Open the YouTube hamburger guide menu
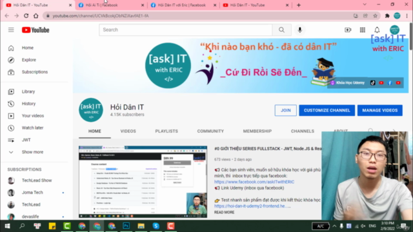 click(x=11, y=30)
